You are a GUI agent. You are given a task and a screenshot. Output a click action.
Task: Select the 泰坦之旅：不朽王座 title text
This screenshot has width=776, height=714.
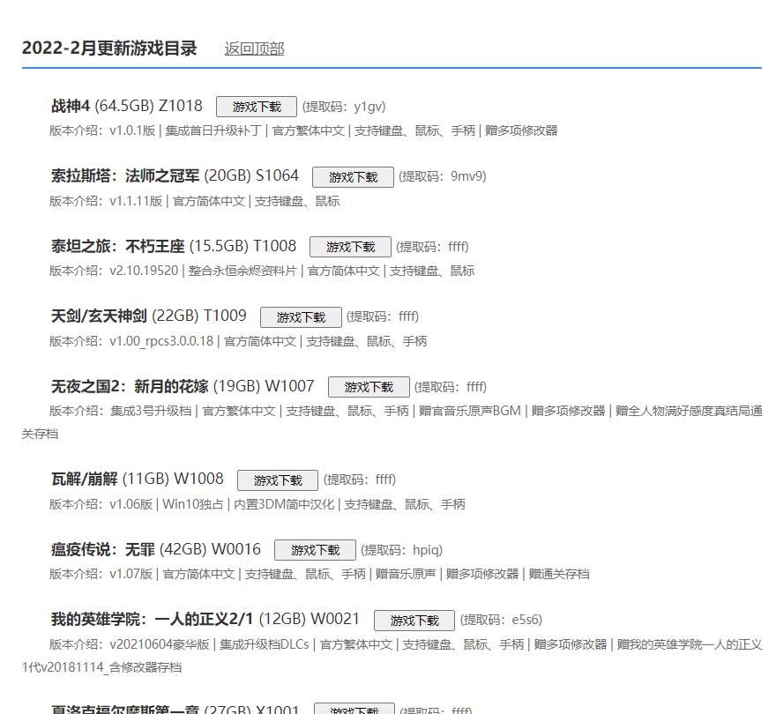coord(117,246)
